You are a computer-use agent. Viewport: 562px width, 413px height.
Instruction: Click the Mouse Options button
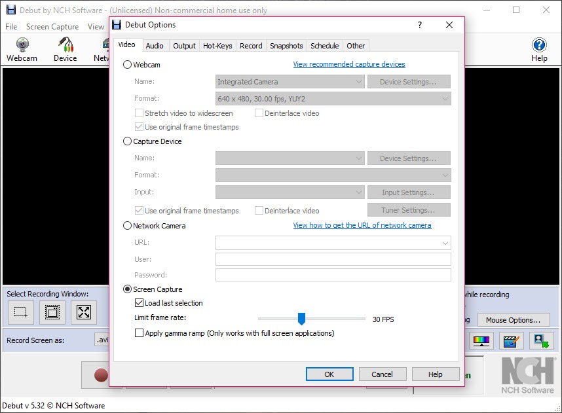[x=514, y=320]
